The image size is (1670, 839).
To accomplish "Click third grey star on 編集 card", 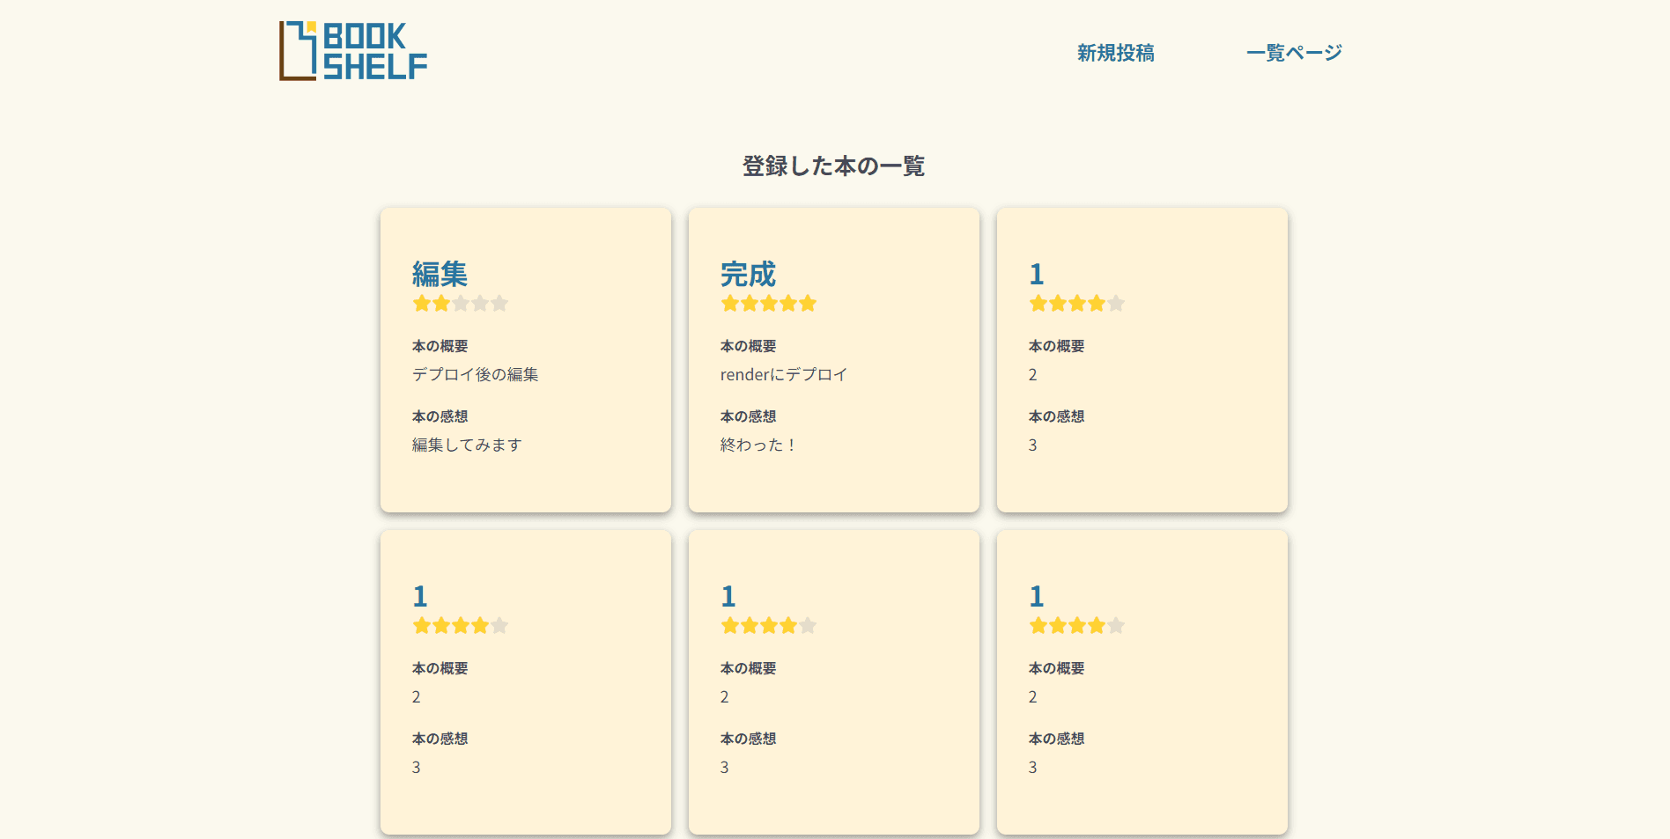I will click(461, 304).
